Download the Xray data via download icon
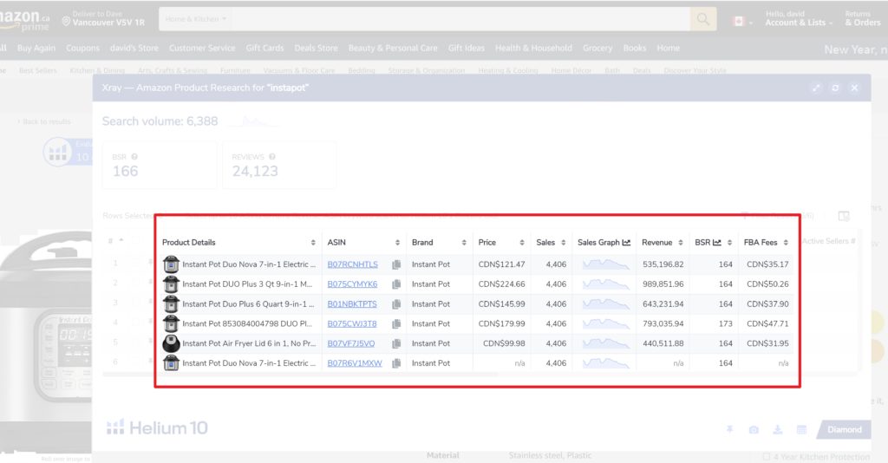This screenshot has height=463, width=888. [x=778, y=430]
